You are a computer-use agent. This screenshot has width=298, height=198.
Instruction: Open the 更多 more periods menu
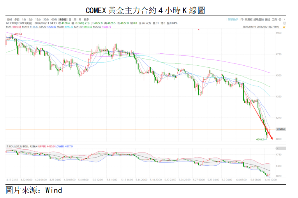point(86,19)
